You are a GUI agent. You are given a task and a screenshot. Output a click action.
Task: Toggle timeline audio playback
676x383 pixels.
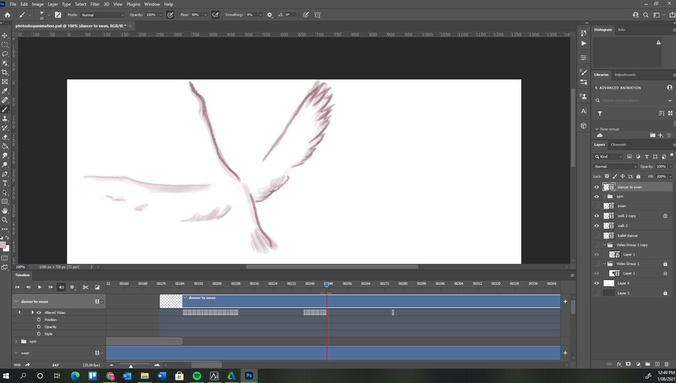click(x=61, y=287)
